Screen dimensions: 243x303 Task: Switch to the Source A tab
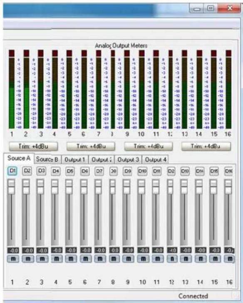pyautogui.click(x=19, y=159)
